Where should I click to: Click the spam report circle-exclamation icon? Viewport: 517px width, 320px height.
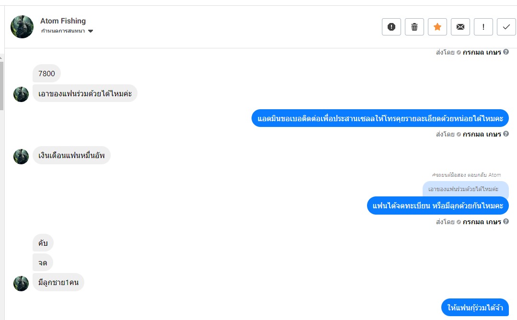(391, 27)
